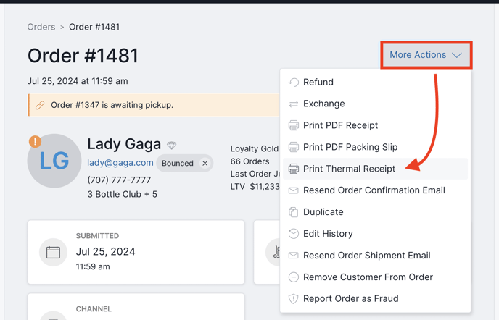Go back to Orders via breadcrumb
The width and height of the screenshot is (499, 320).
click(x=41, y=27)
